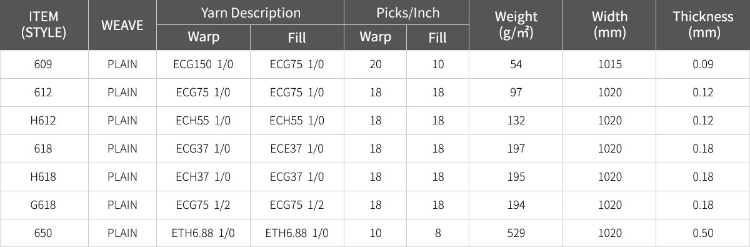Click the ECG150 1/0 warp yarn cell
750x247 pixels.
[204, 64]
